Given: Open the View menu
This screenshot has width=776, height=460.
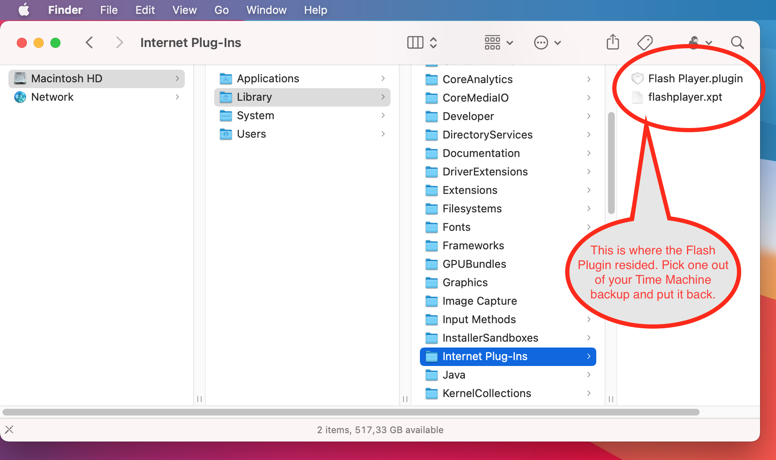Looking at the screenshot, I should coord(184,10).
